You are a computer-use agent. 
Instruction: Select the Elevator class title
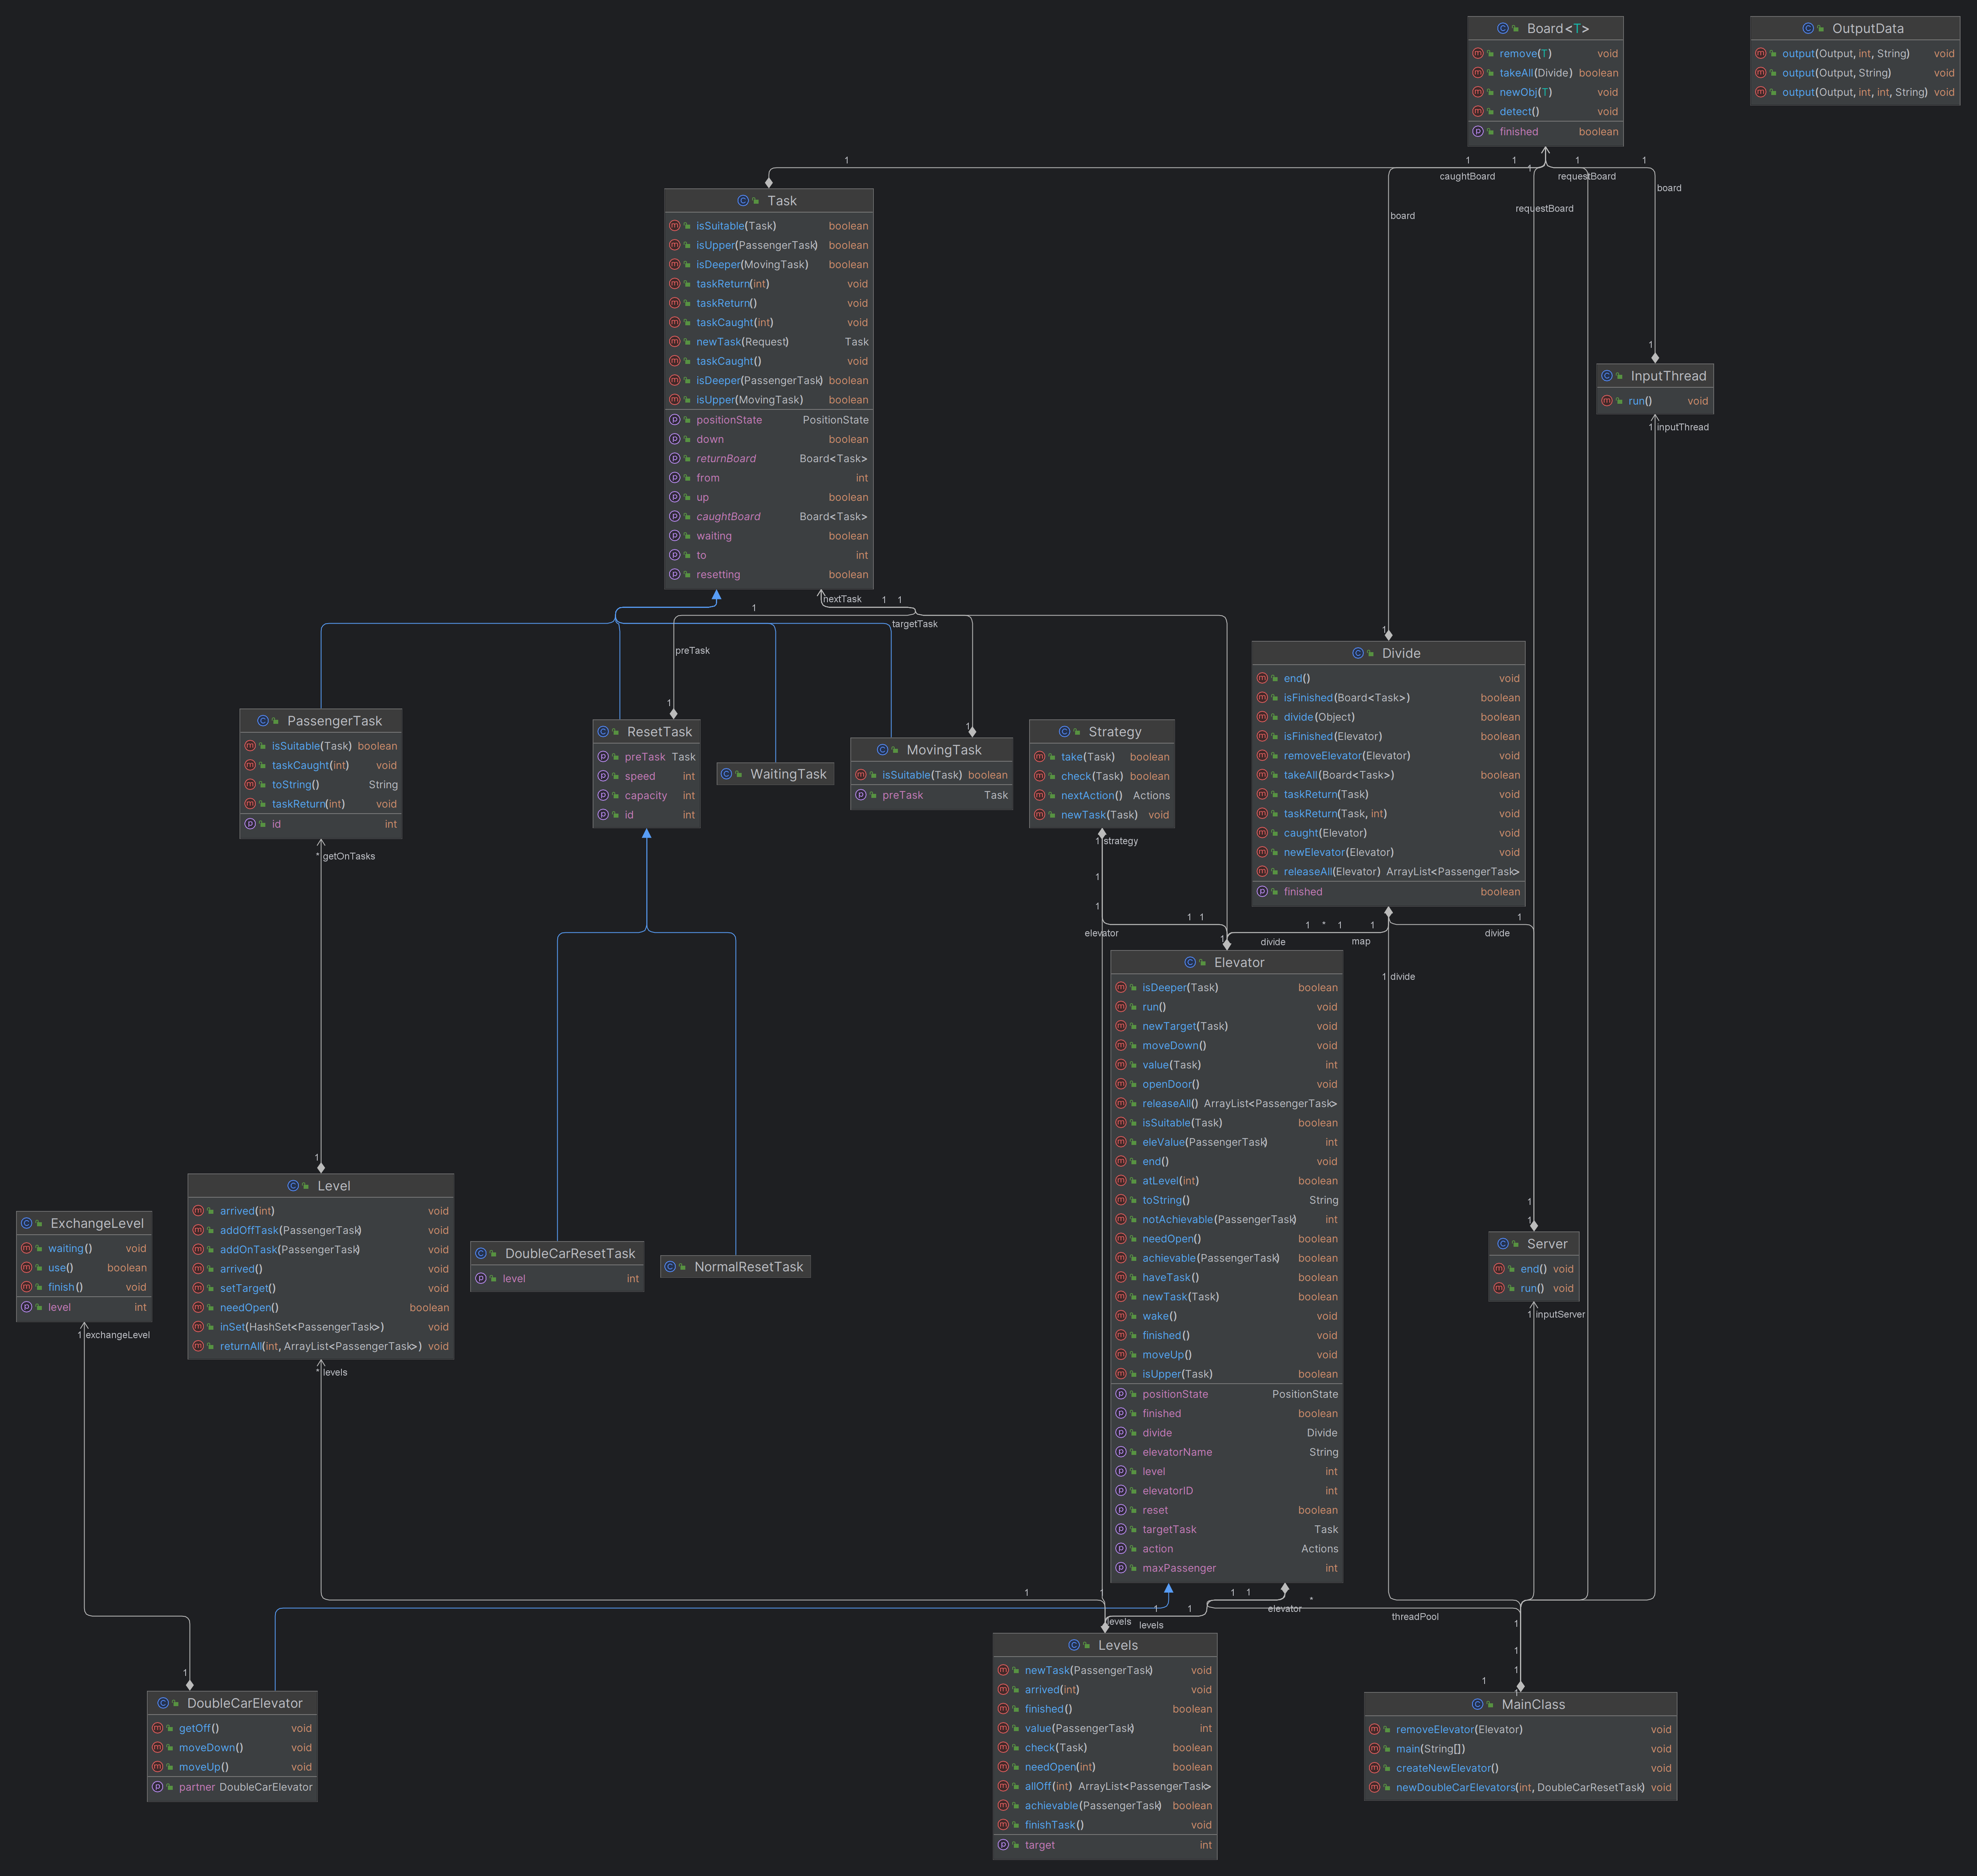click(1239, 962)
